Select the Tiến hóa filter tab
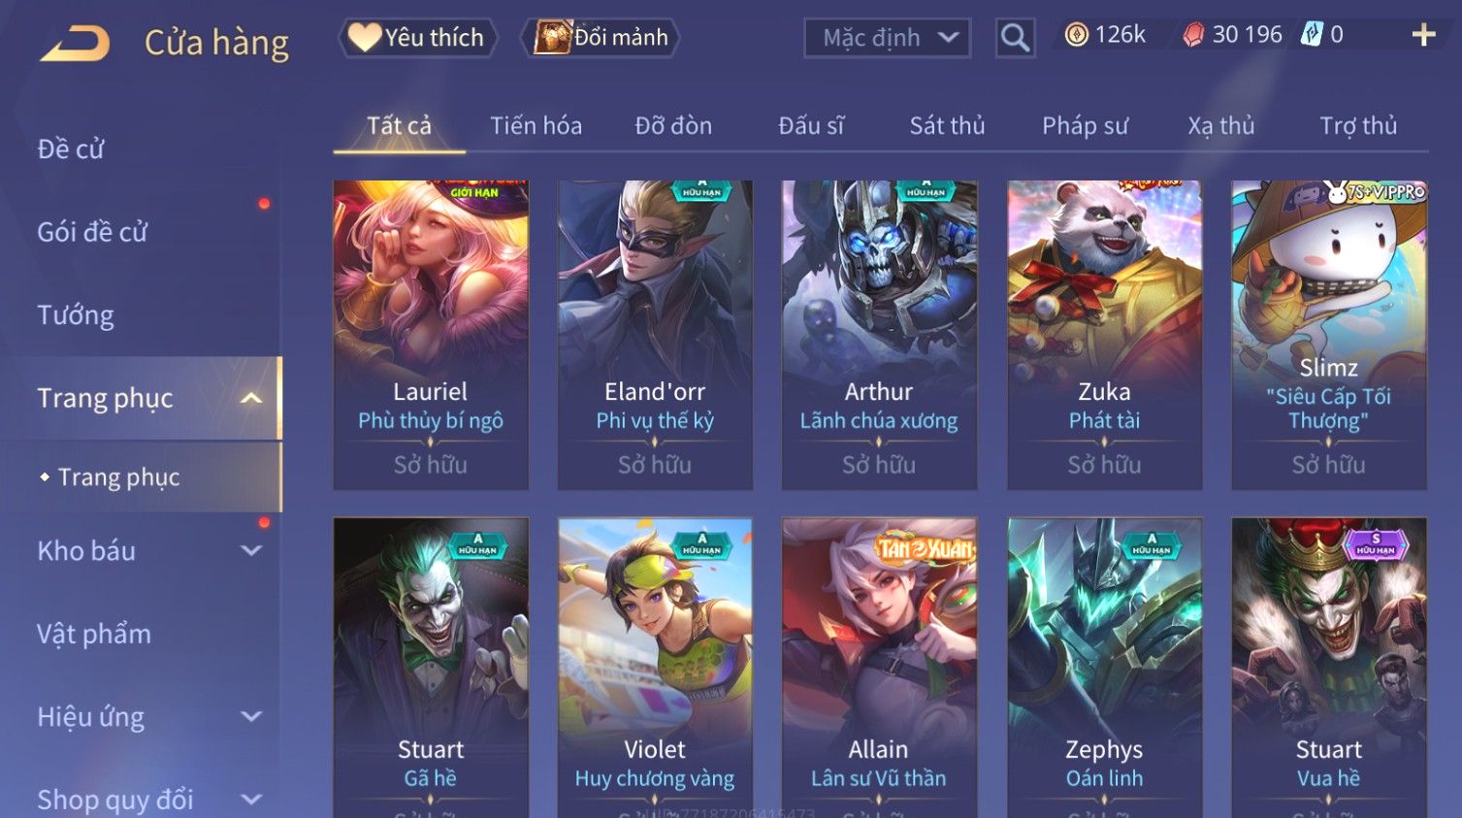 click(x=536, y=125)
